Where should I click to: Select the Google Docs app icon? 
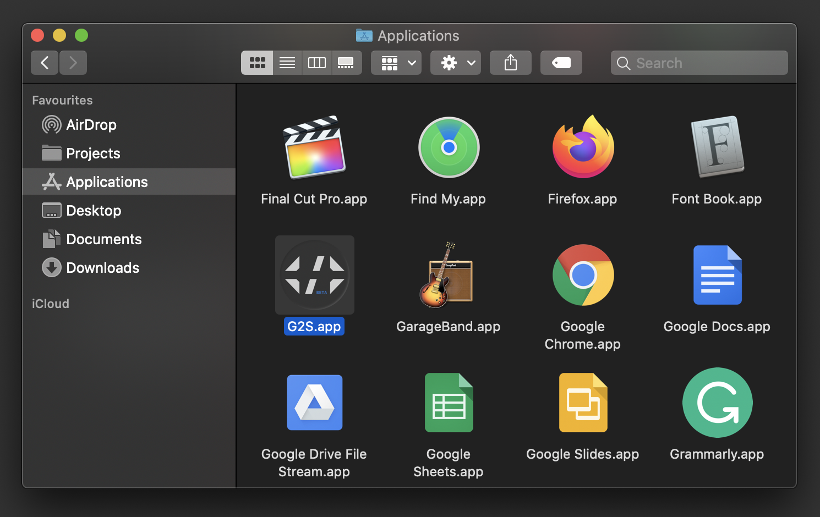(717, 274)
